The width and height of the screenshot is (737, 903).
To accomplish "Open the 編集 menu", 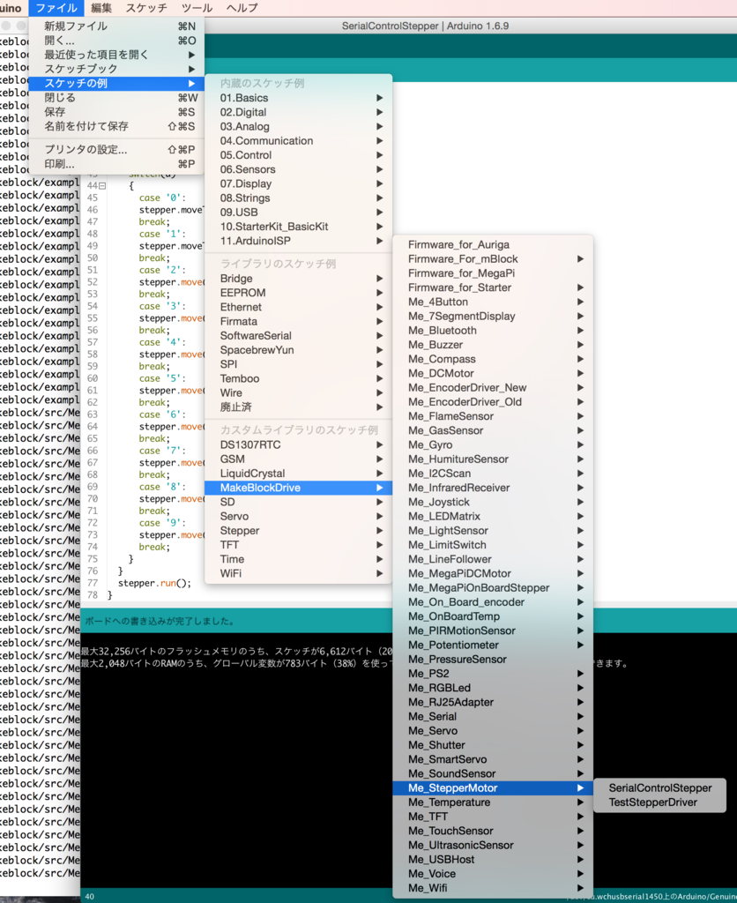I will [101, 8].
